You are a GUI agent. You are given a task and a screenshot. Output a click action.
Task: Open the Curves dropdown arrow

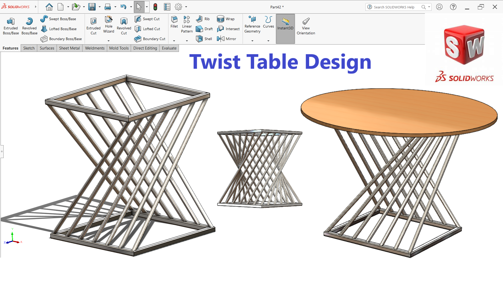tap(268, 41)
